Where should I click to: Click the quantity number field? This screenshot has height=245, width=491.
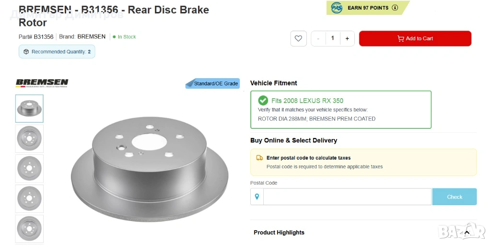(x=333, y=38)
